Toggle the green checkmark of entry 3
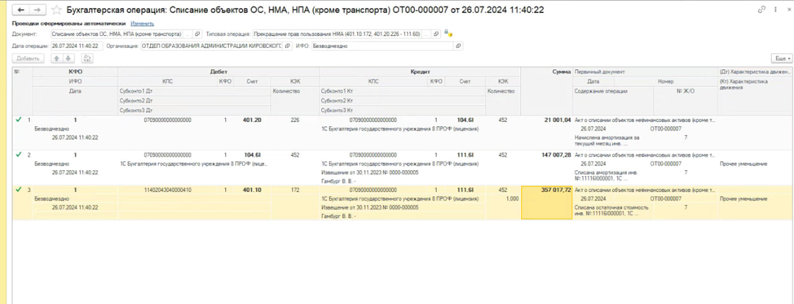The height and width of the screenshot is (304, 794). (19, 190)
